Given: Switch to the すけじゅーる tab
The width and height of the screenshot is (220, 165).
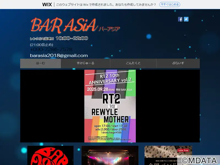Looking at the screenshot, I should click(x=85, y=63).
